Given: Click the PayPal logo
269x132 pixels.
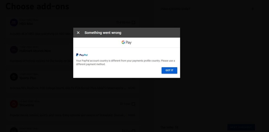Looking at the screenshot, I should (x=82, y=55).
